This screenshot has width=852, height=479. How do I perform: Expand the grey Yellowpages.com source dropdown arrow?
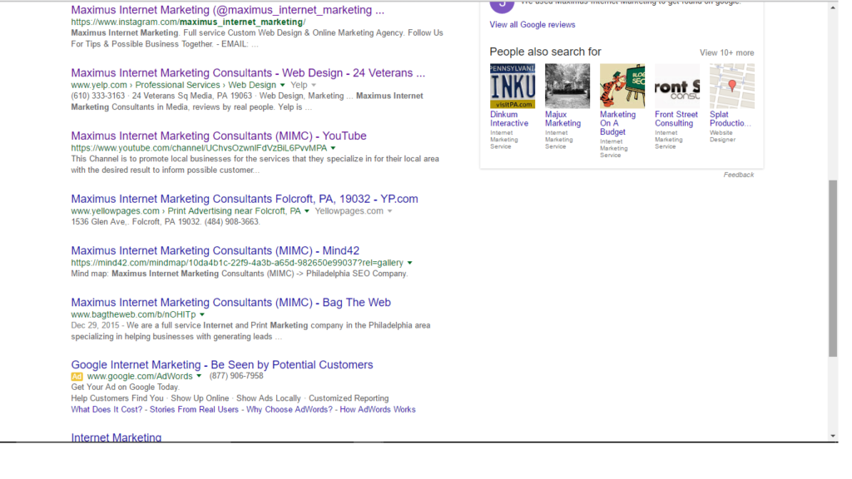coord(389,211)
